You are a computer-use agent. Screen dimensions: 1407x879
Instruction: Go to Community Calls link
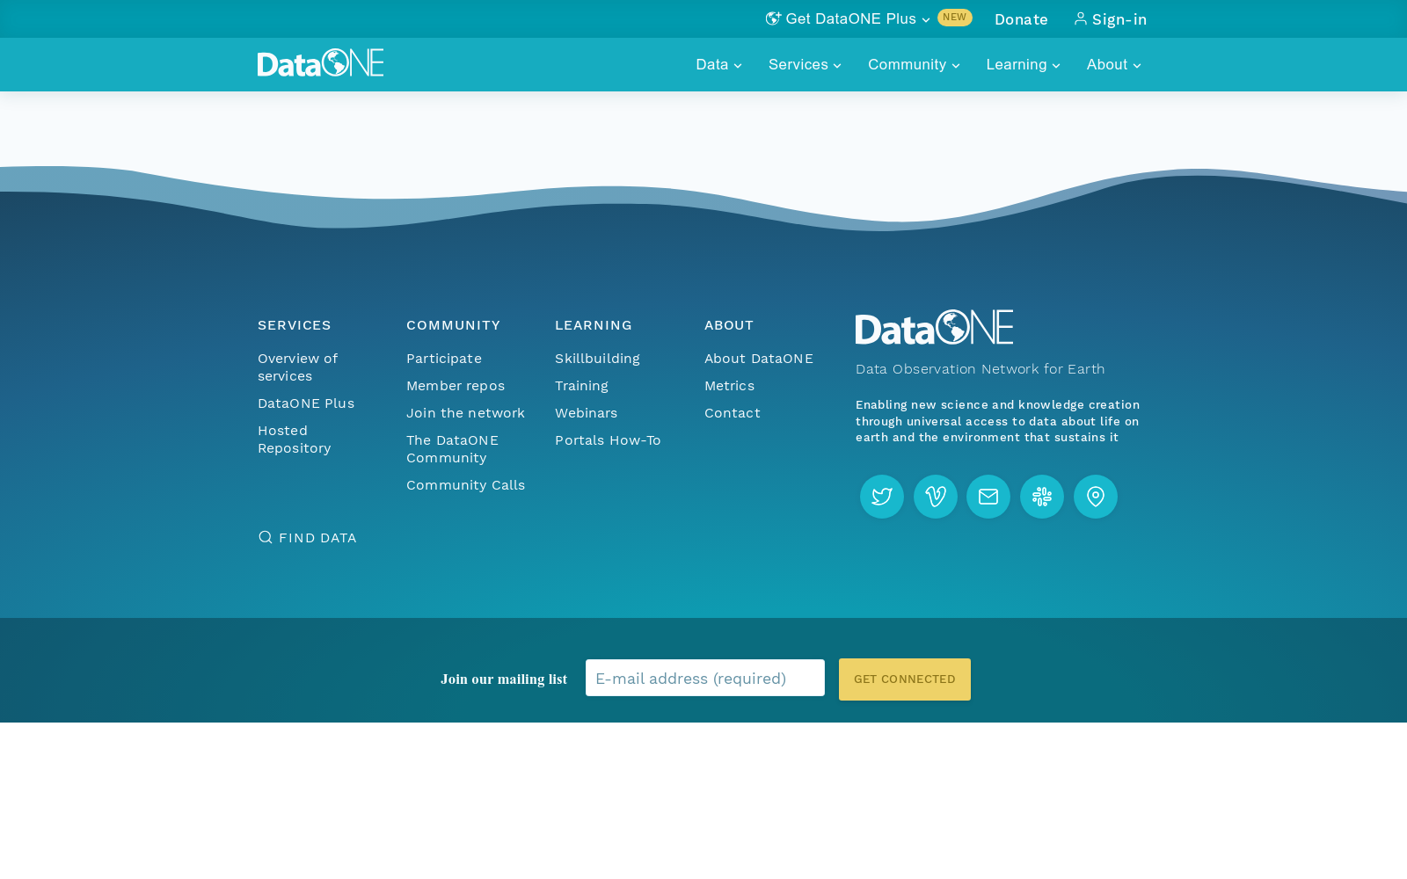click(465, 485)
